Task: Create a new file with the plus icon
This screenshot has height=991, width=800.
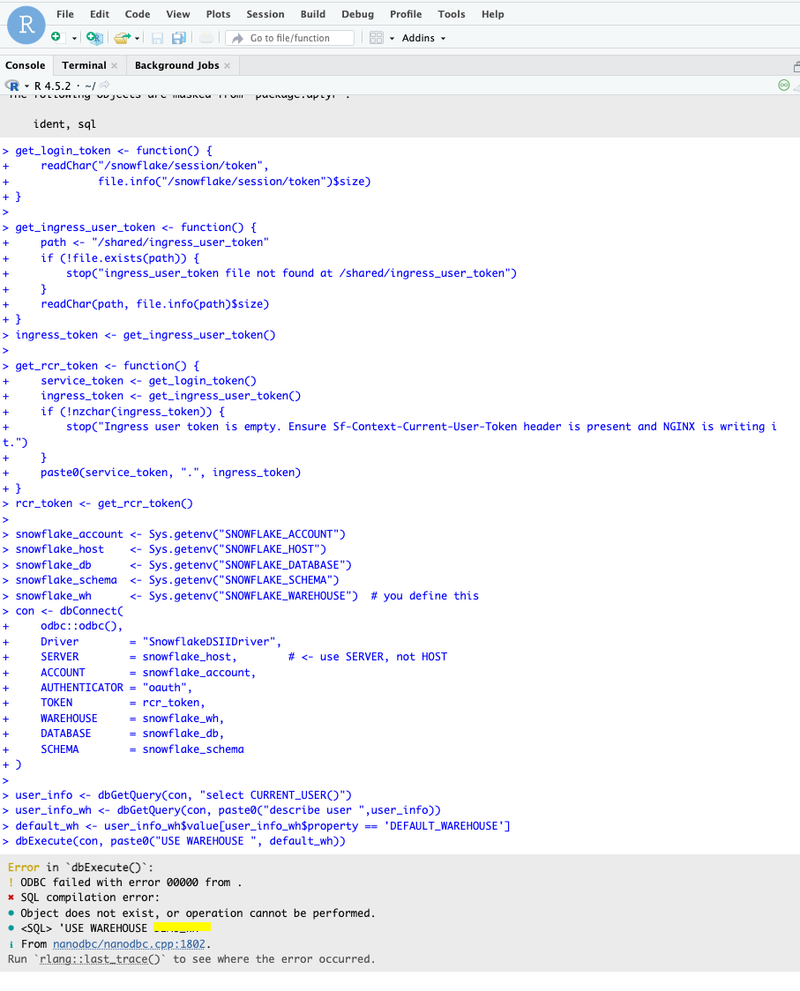Action: click(x=56, y=37)
